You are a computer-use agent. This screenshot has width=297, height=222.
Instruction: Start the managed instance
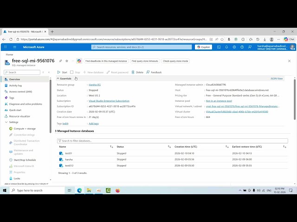pos(62,72)
